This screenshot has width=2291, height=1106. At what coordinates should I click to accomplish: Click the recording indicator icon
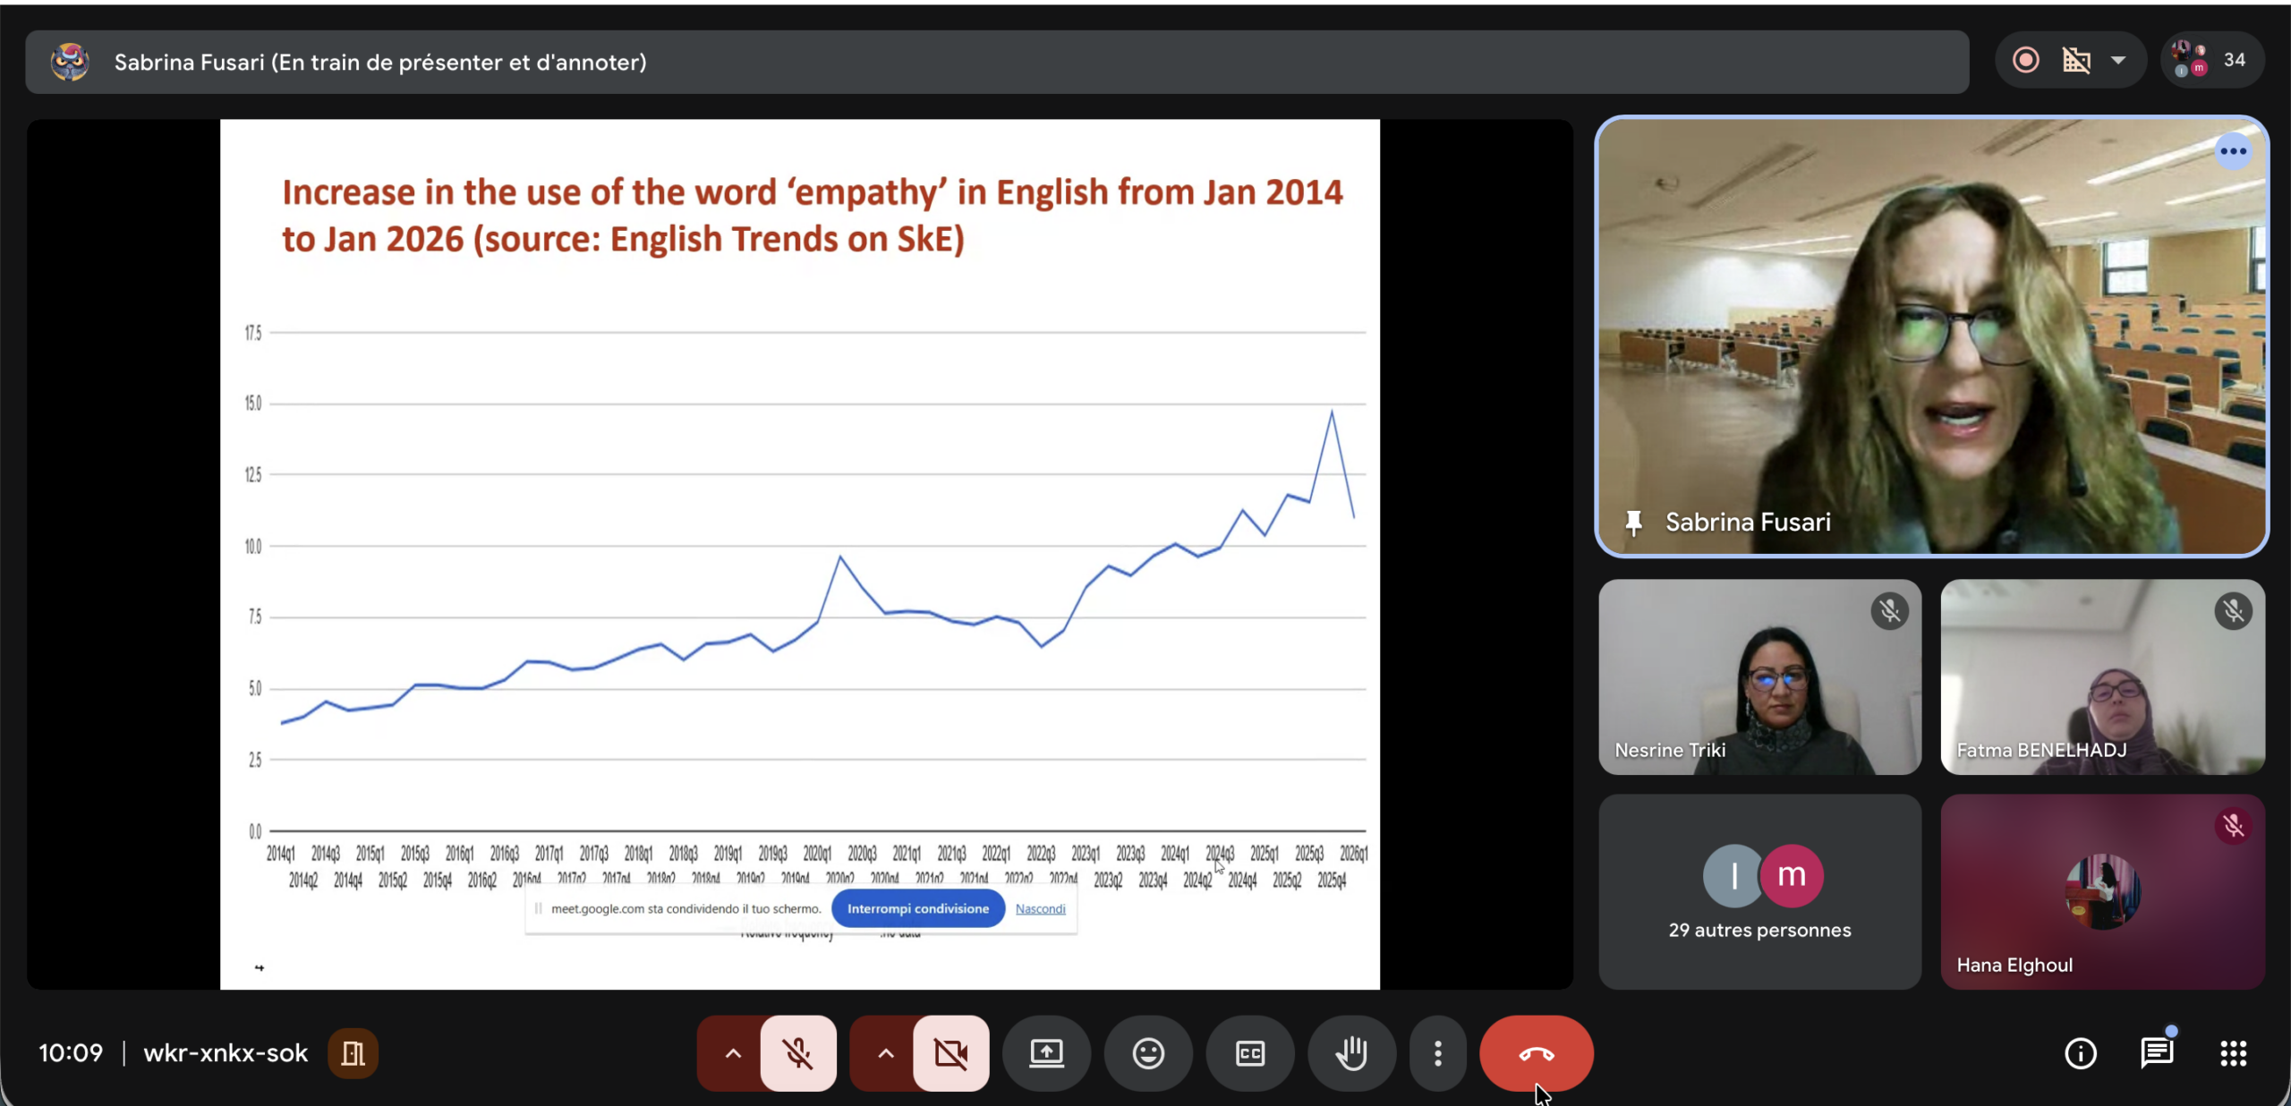2026,60
